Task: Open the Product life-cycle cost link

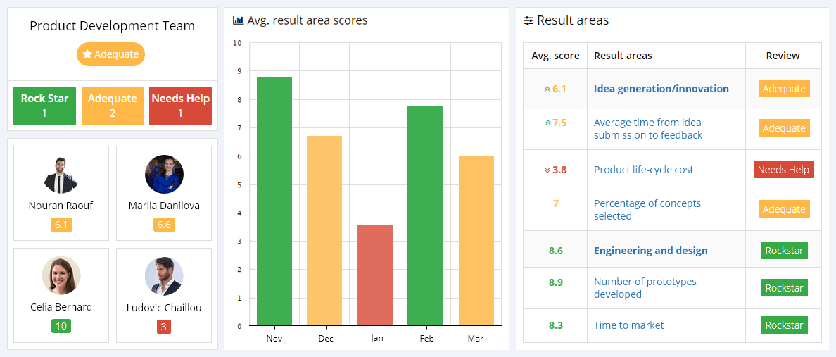Action: tap(643, 170)
